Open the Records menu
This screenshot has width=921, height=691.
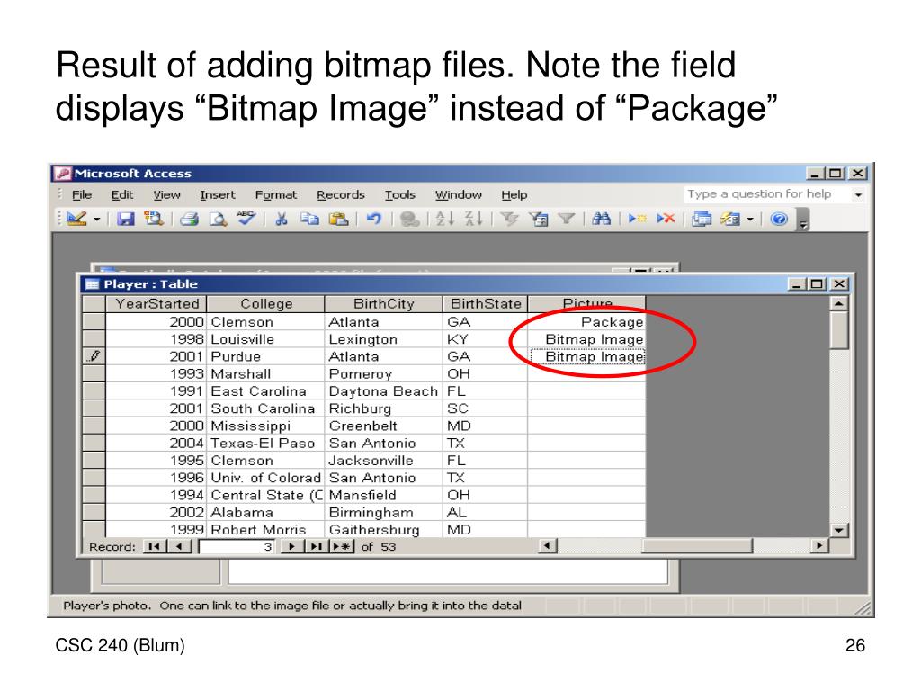341,194
